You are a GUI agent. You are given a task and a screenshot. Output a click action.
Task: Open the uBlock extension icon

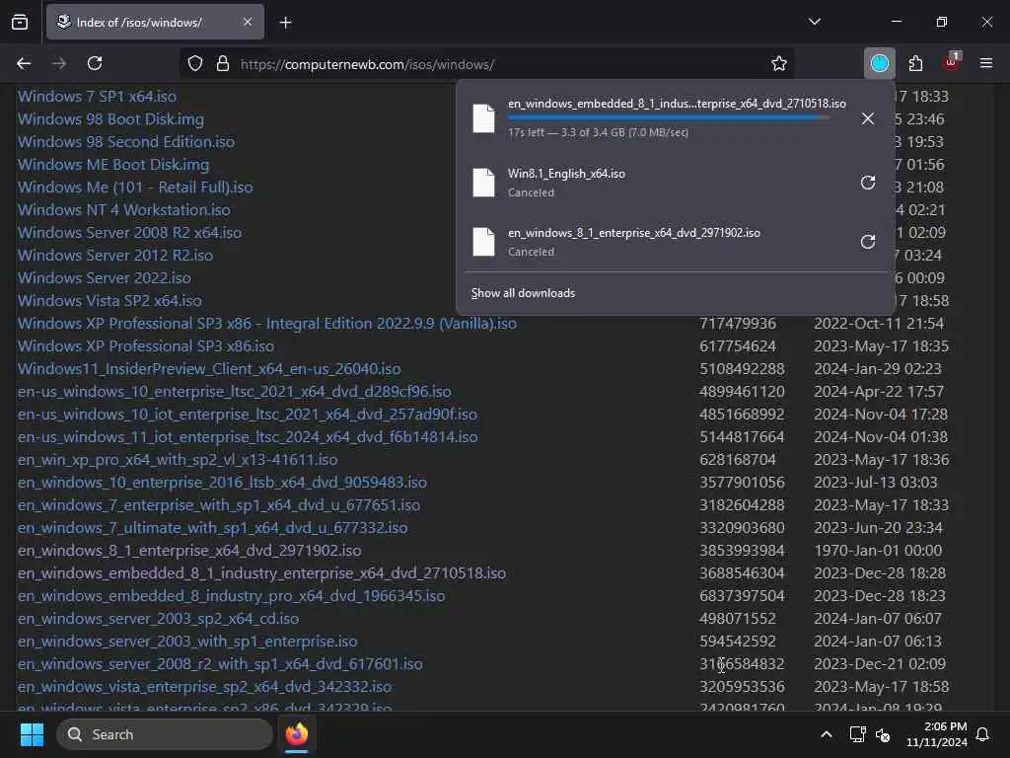(x=952, y=62)
